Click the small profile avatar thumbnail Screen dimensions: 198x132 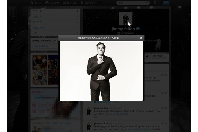tap(125, 19)
